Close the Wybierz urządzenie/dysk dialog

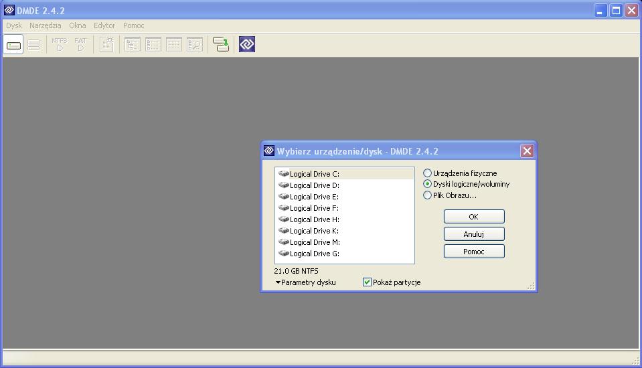click(x=527, y=151)
